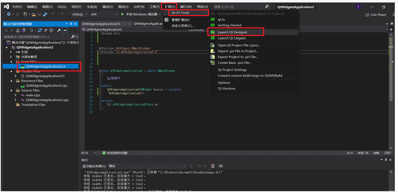Image resolution: width=398 pixels, height=192 pixels.
Task: Open the output source dropdown showing 调试
Action: 147,166
